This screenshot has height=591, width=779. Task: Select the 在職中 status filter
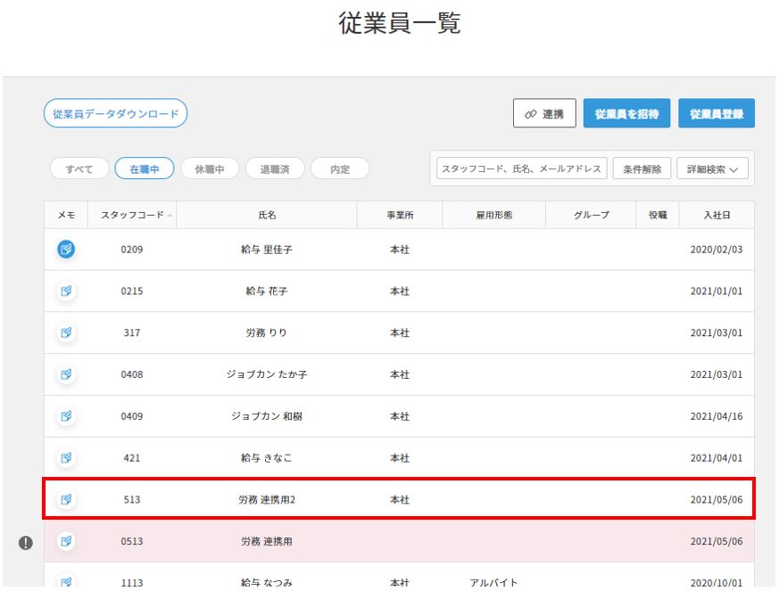tap(144, 168)
